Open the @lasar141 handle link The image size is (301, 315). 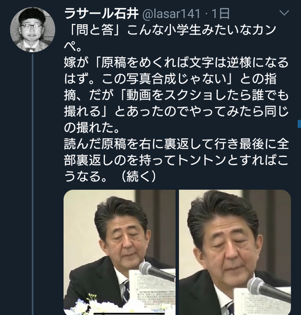tap(171, 14)
